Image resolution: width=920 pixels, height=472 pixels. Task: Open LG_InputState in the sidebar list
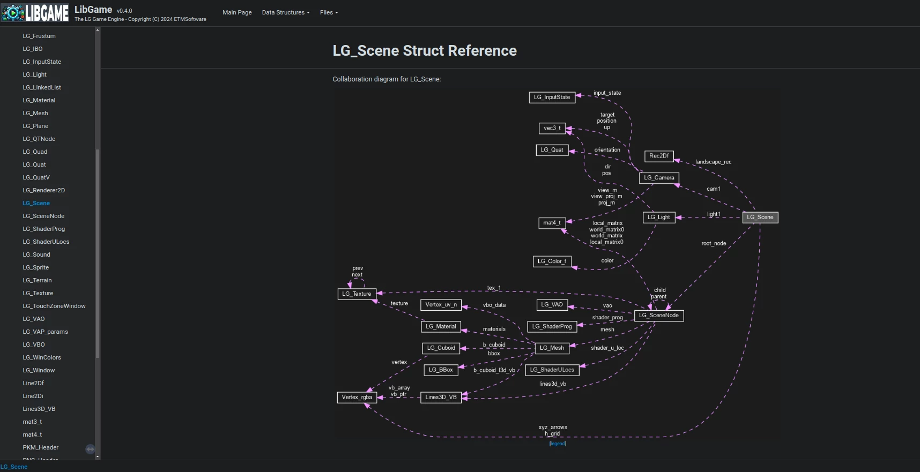(x=42, y=62)
